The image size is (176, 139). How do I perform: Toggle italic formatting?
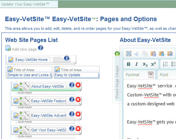(137, 64)
